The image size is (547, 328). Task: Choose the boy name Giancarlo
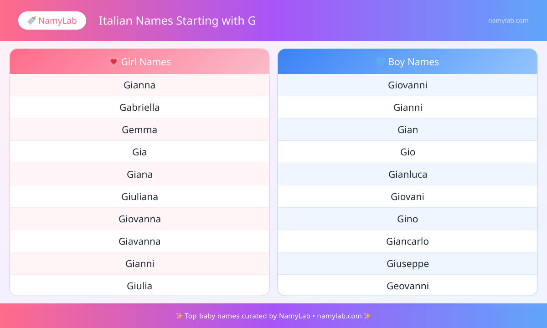coord(408,241)
